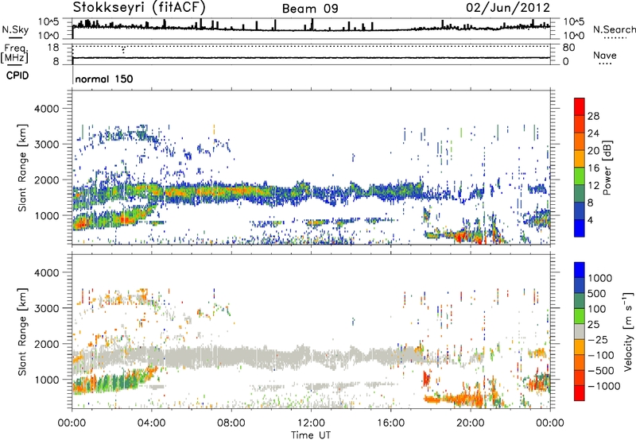Screen dimensions: 636x440
Task: Click the 'N.Search' legend label
Action: pos(614,29)
